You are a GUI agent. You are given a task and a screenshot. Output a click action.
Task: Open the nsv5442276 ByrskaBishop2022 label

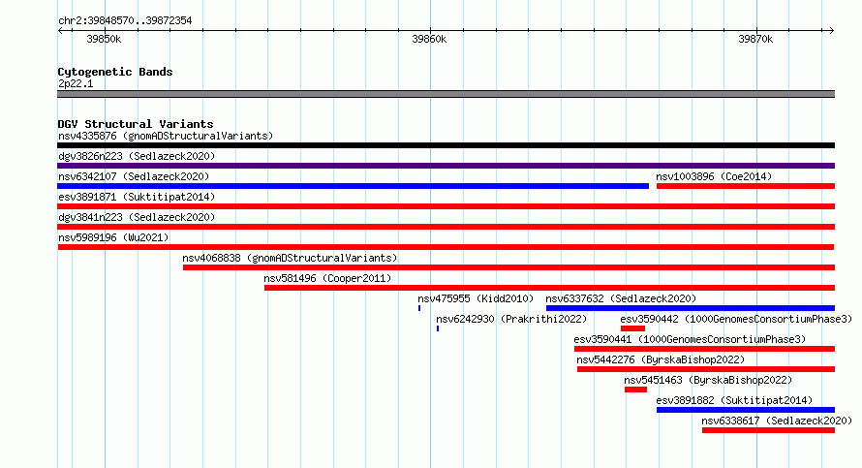click(x=661, y=359)
